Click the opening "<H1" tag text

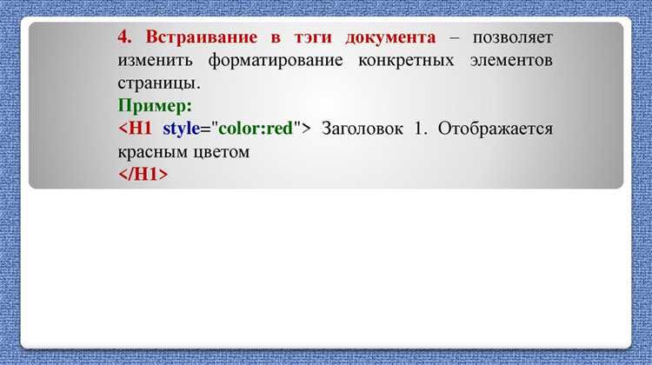pos(135,128)
